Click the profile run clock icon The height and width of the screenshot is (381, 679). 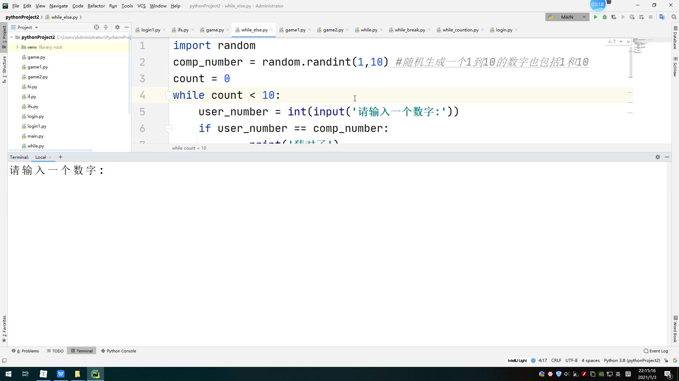(x=632, y=17)
